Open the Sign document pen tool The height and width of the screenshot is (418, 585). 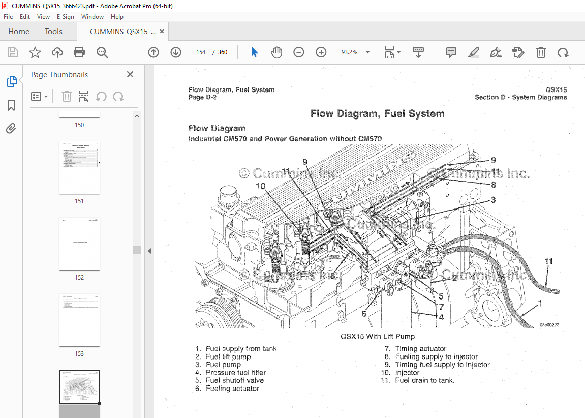coord(496,52)
